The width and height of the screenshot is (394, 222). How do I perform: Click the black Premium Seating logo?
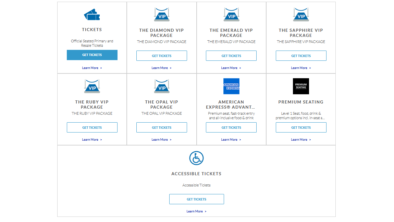coord(301,86)
